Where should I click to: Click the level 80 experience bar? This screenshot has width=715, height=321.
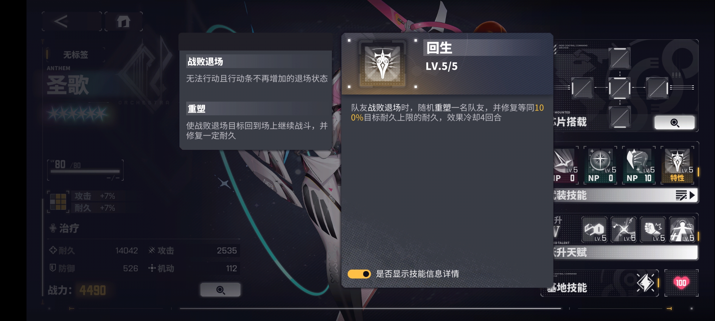[85, 170]
